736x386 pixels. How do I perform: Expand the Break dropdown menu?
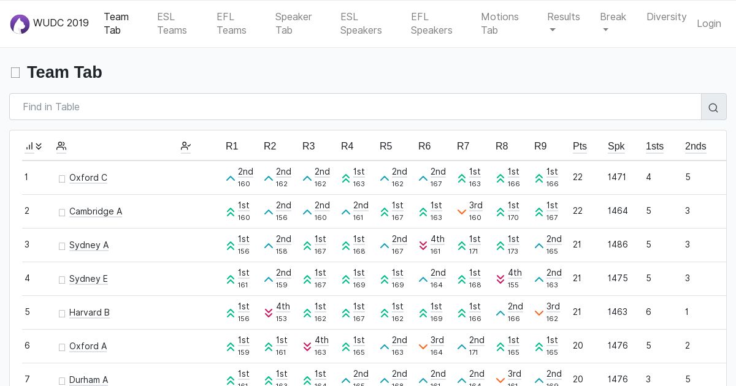coord(613,23)
